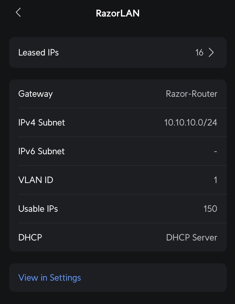The image size is (235, 304).
Task: Click the RazorLAN page title
Action: tap(118, 13)
